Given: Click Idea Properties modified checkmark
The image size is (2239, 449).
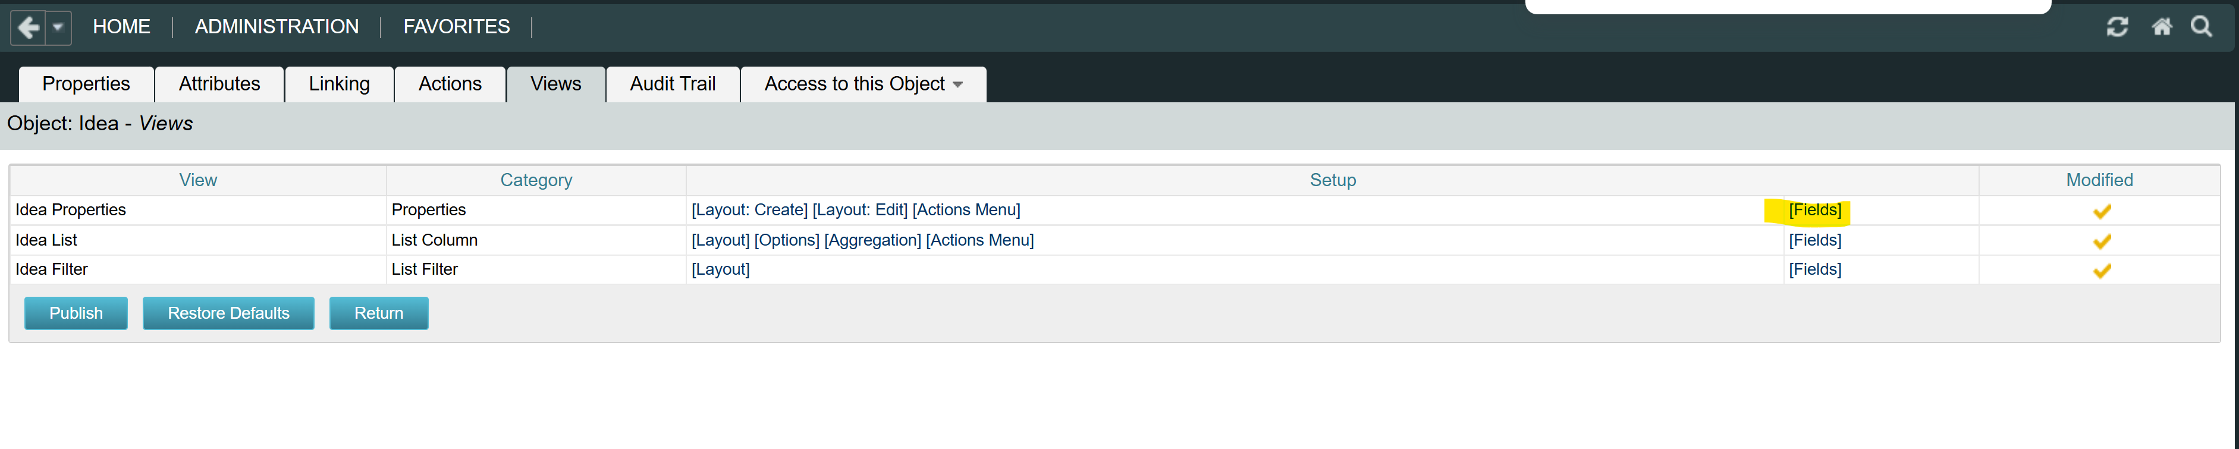Looking at the screenshot, I should tap(2102, 211).
